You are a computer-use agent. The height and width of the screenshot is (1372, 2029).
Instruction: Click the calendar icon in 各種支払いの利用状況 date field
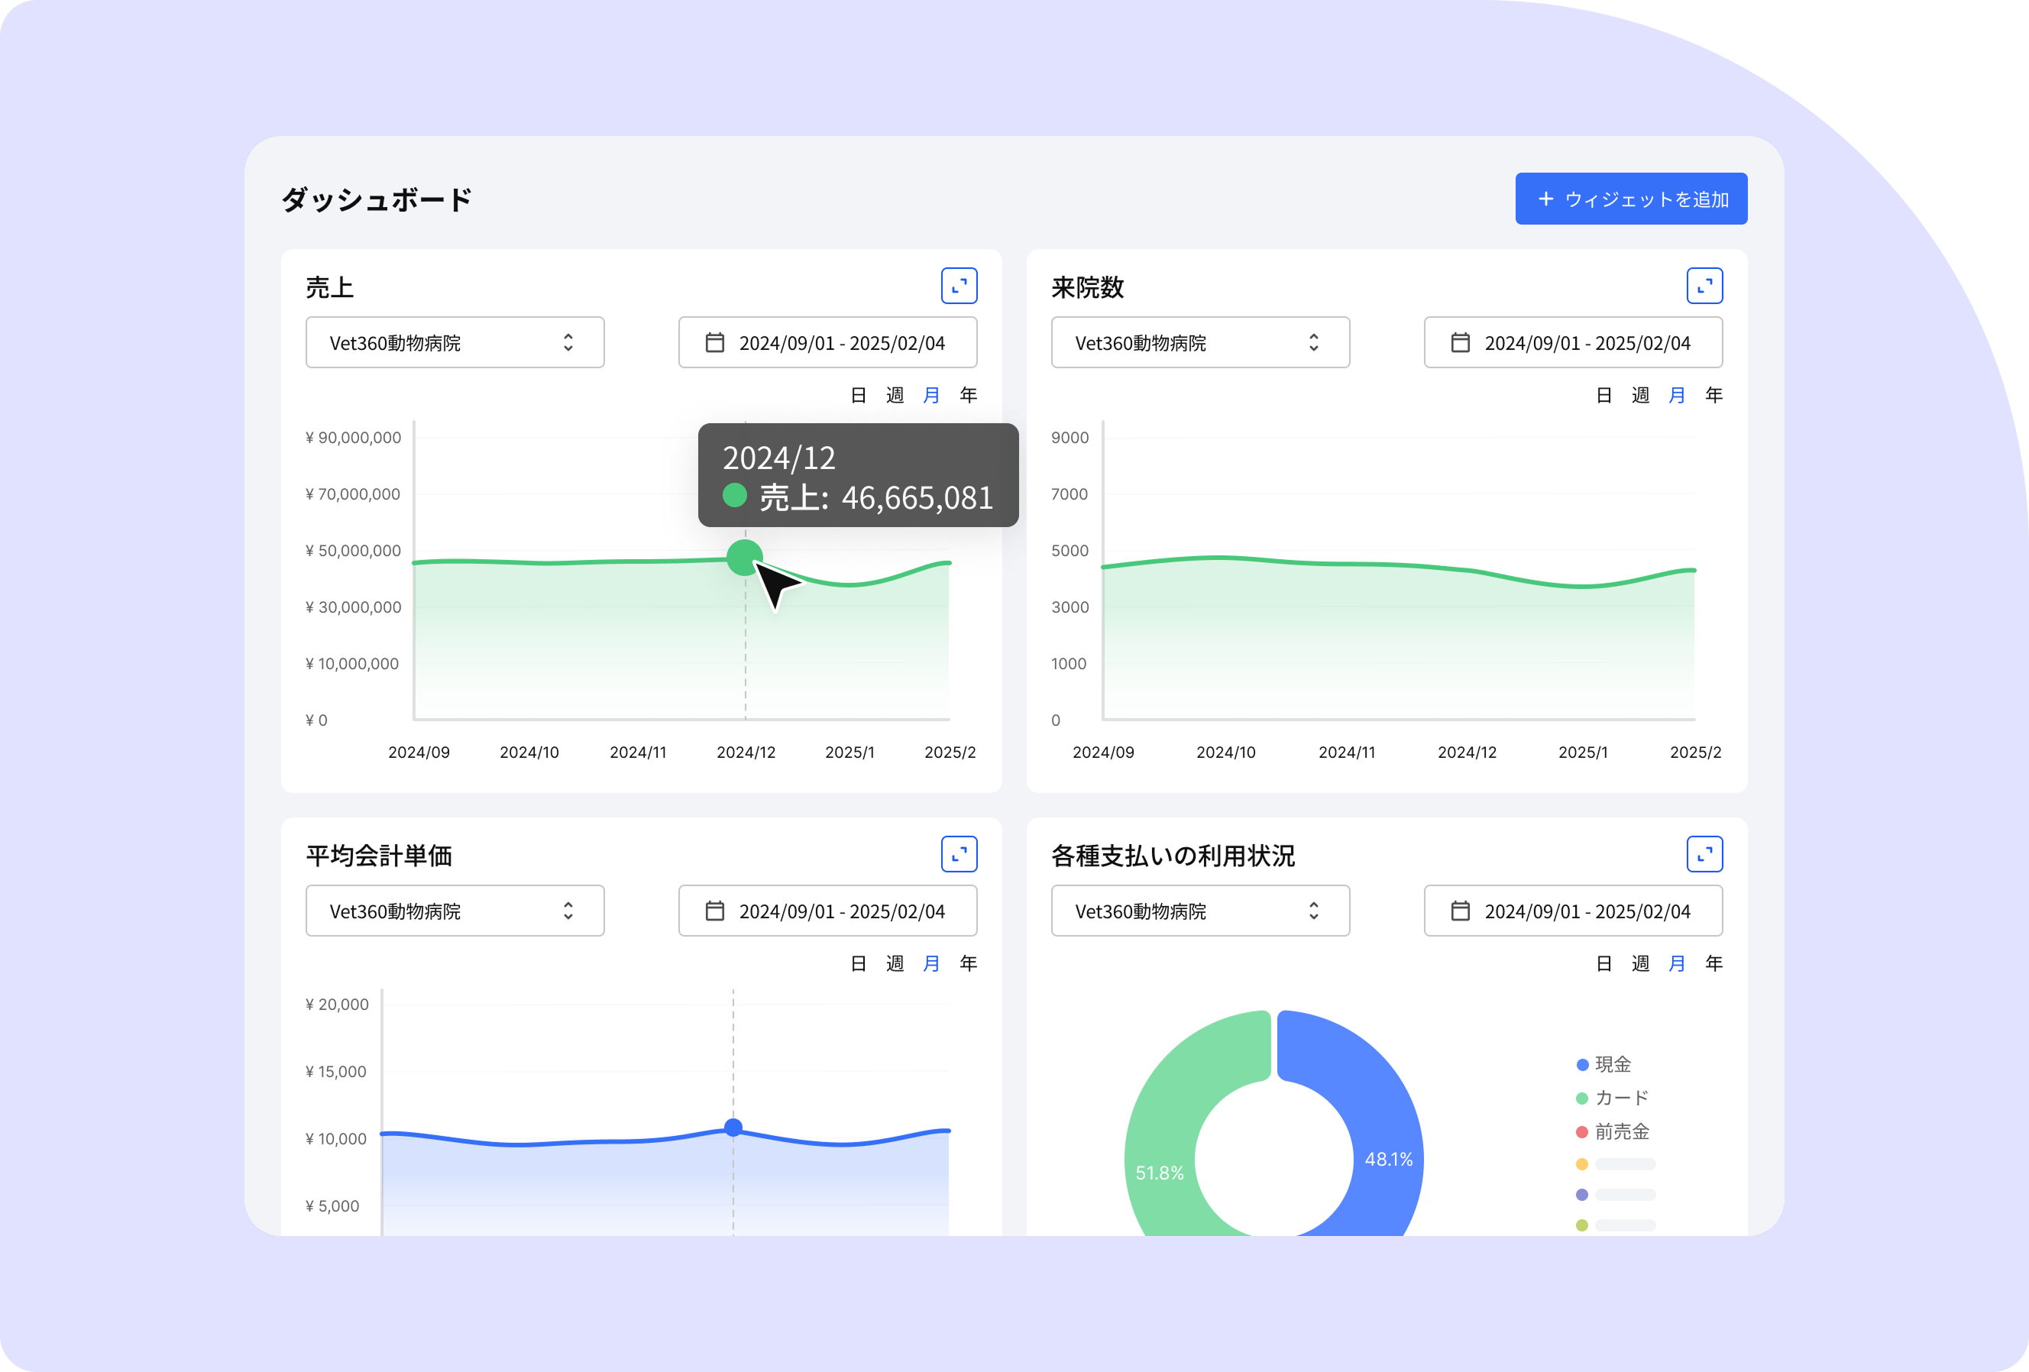[1460, 911]
